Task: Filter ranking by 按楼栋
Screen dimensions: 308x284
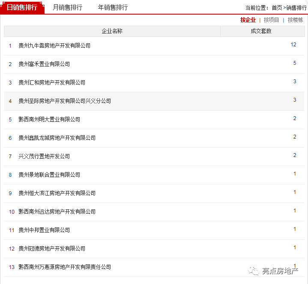Action: (295, 20)
